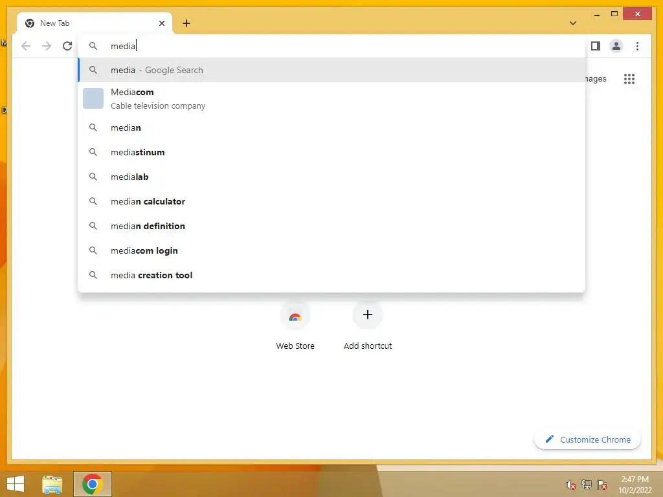Choose the 'mediacom login' suggestion
Viewport: 663px width, 497px height.
coord(332,250)
